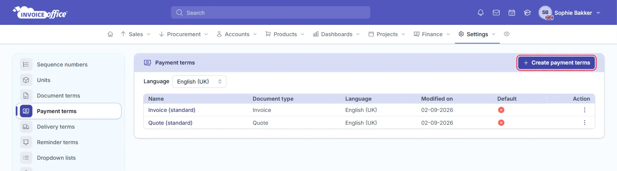Open the Invoice (standard) link

(x=172, y=110)
